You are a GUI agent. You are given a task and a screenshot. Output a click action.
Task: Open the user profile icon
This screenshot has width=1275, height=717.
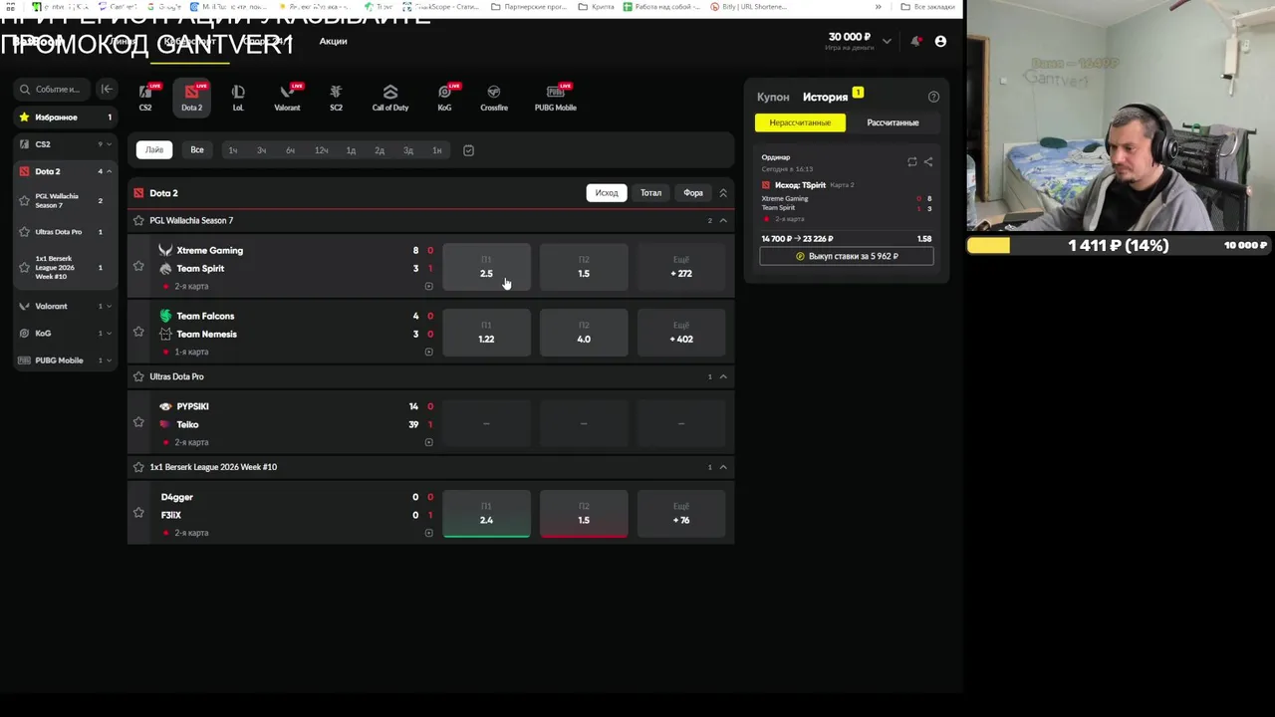point(940,41)
